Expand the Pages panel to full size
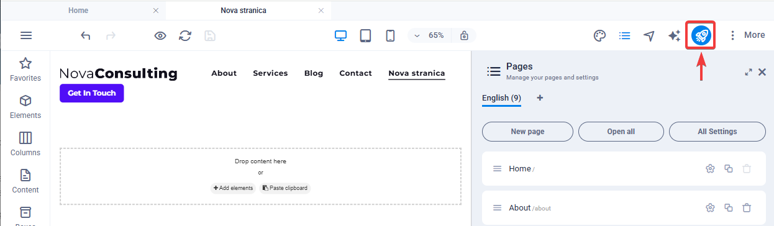Screen dimensions: 774x226 click(x=749, y=72)
